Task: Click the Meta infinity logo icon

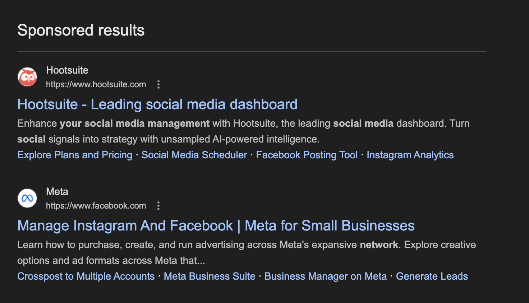Action: tap(27, 198)
